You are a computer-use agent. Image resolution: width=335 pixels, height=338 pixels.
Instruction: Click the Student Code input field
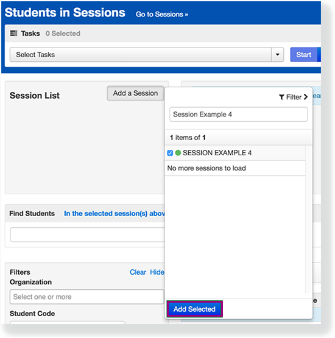click(x=67, y=323)
